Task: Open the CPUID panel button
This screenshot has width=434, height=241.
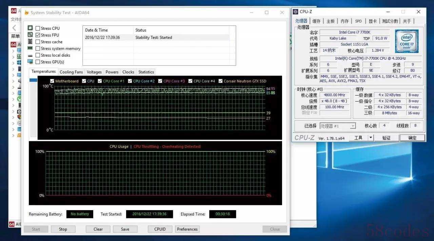Action: pos(160,229)
